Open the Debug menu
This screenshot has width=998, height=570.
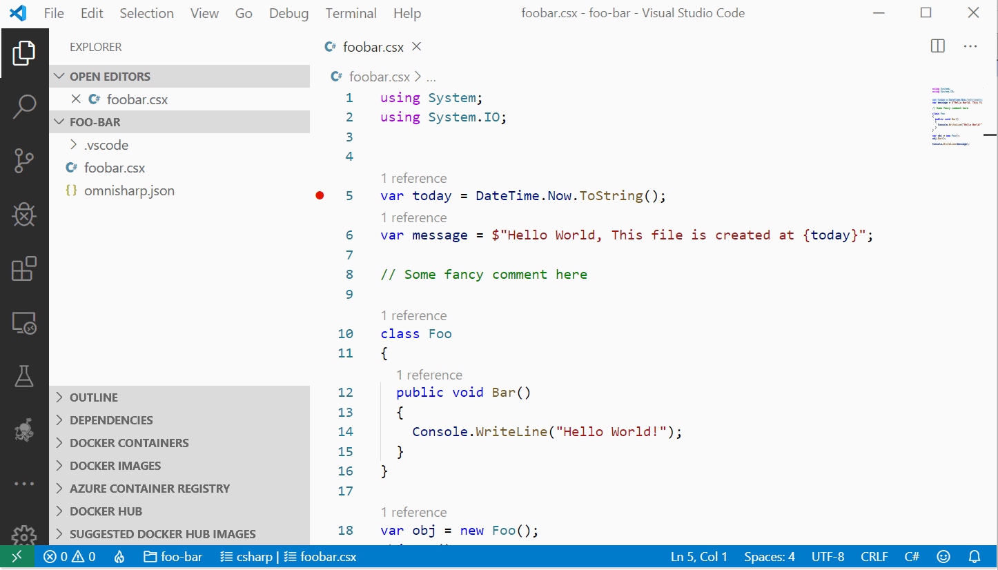[288, 13]
